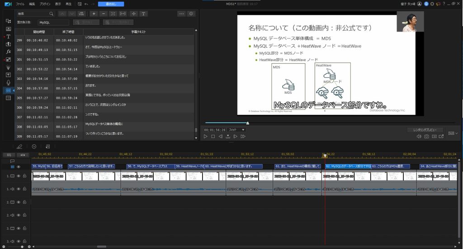Screen dimensions: 463x249
Task: Open the ファイル menu
Action: pos(20,4)
